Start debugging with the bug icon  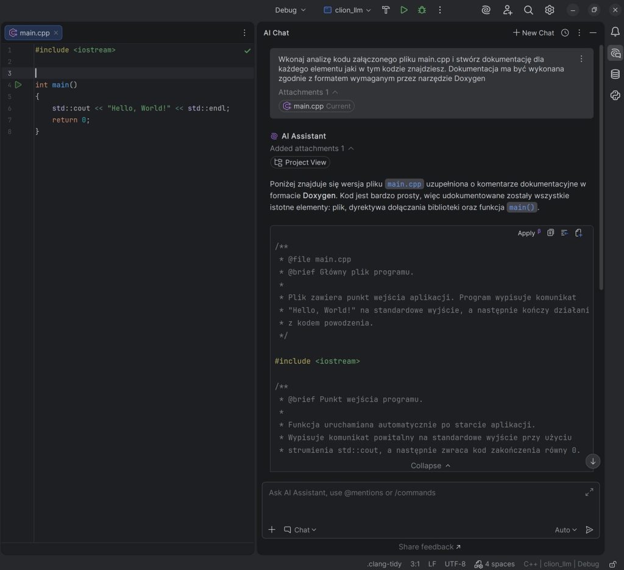point(422,10)
